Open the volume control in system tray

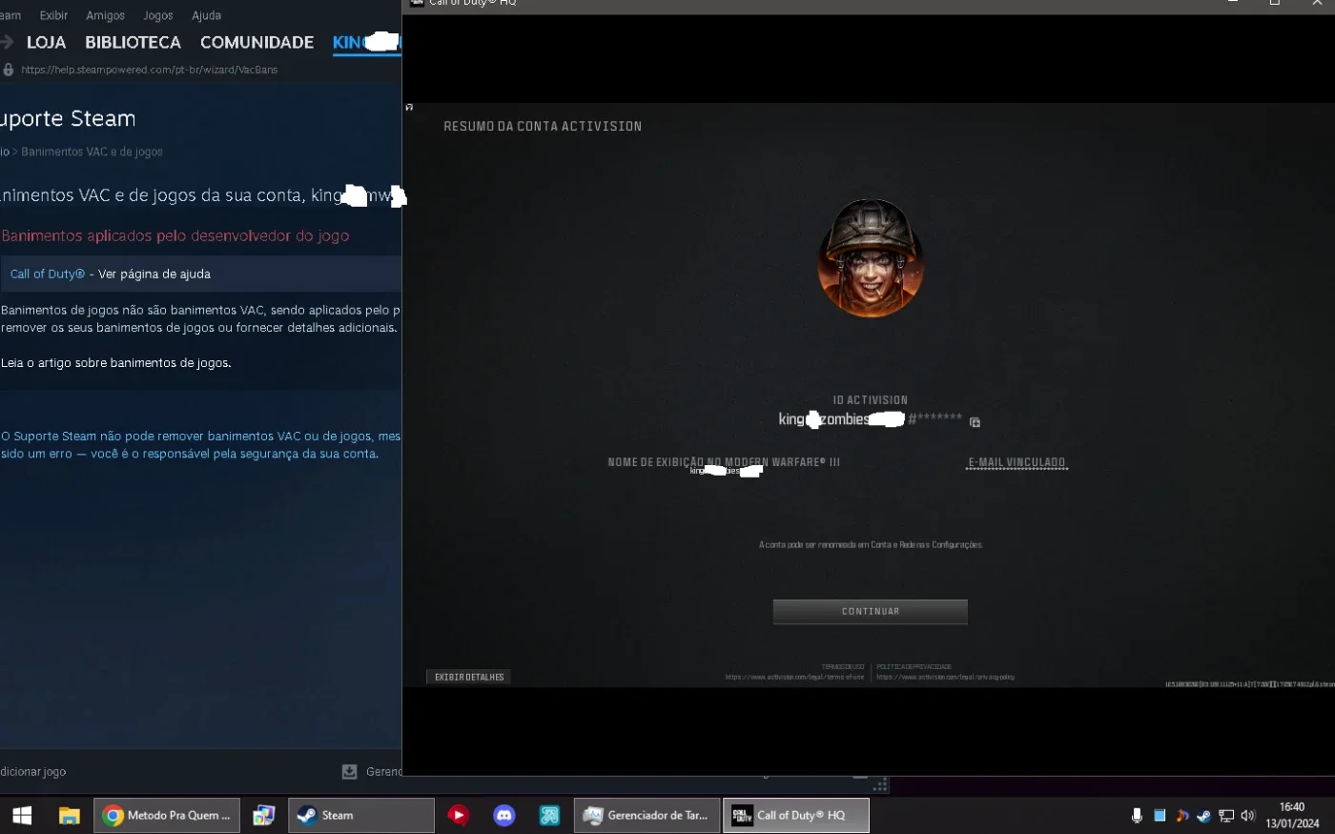tap(1248, 815)
